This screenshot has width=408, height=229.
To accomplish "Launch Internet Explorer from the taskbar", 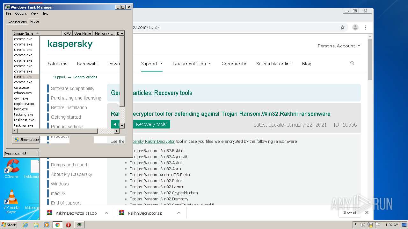I will point(25,225).
